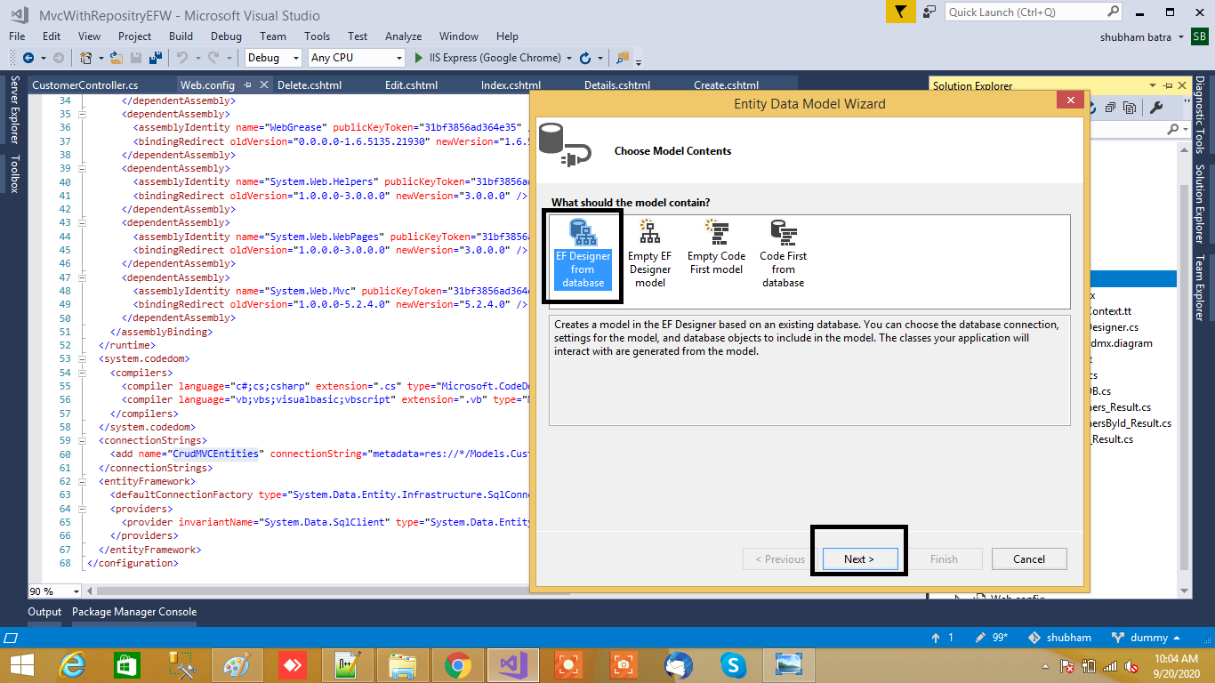Collapse the providers XML node
The width and height of the screenshot is (1215, 683).
click(83, 509)
